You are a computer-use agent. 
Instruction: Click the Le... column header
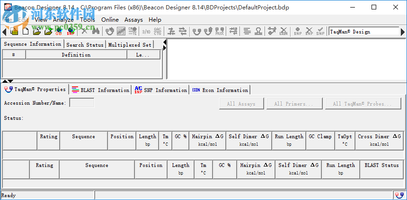click(x=143, y=55)
